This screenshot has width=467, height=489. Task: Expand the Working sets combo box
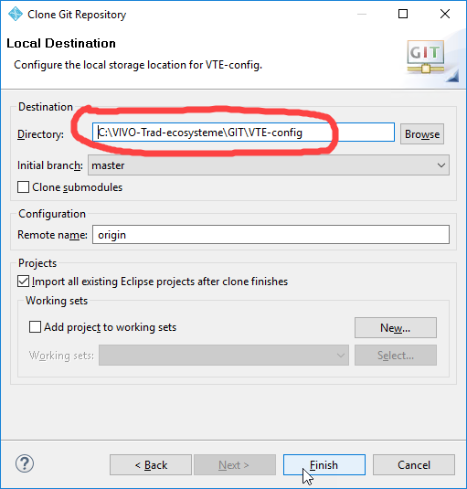(x=224, y=356)
